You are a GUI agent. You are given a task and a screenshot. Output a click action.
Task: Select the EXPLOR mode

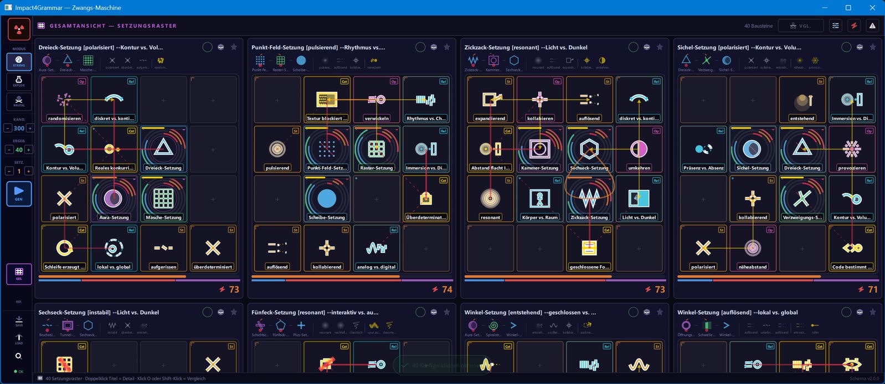(x=19, y=81)
